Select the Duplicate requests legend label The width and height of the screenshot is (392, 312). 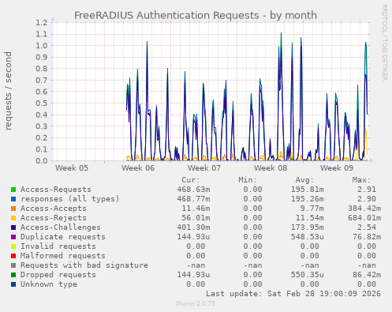[x=63, y=237]
